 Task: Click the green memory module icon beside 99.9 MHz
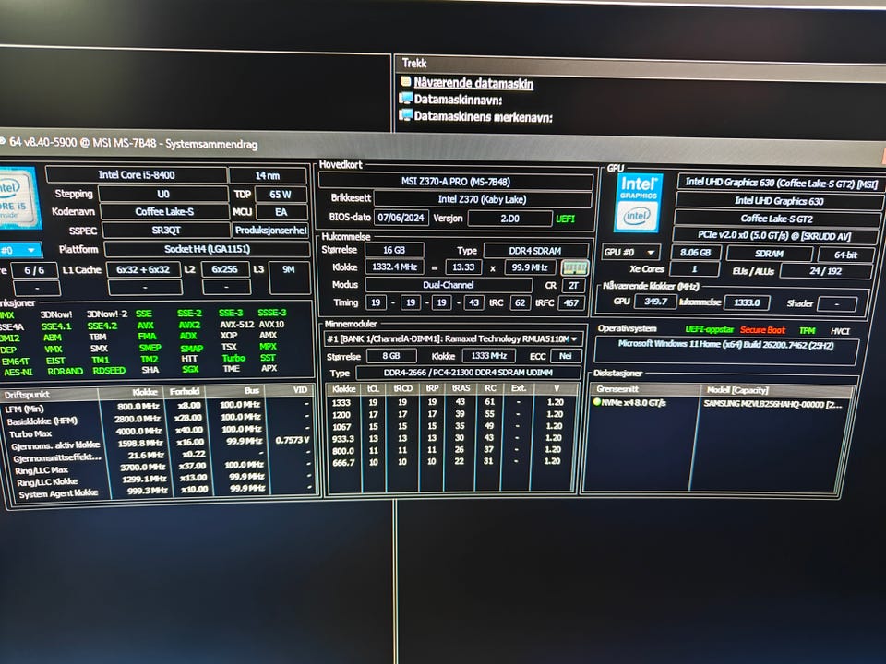pyautogui.click(x=575, y=267)
